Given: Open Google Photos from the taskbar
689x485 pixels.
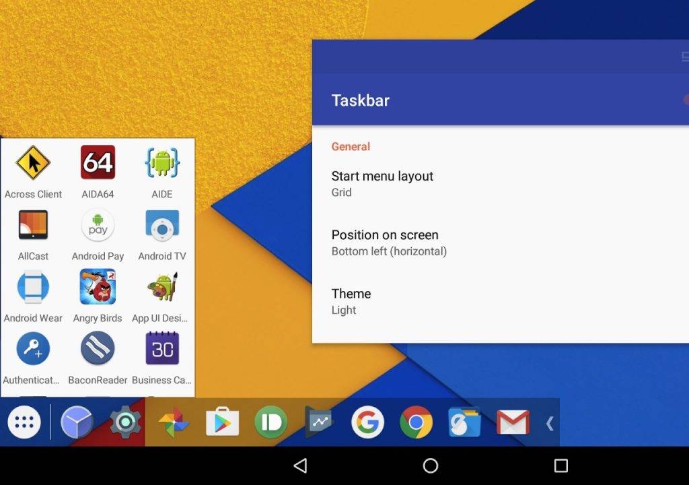Looking at the screenshot, I should click(174, 422).
